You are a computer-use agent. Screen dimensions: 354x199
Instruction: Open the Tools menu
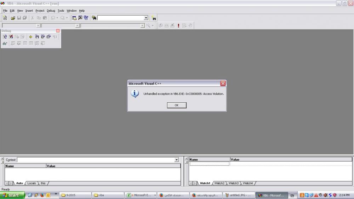pos(61,11)
